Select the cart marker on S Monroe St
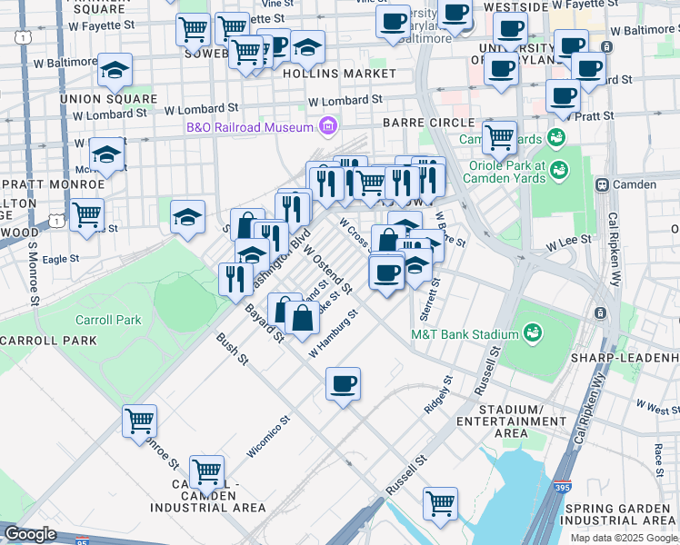 pos(139,423)
